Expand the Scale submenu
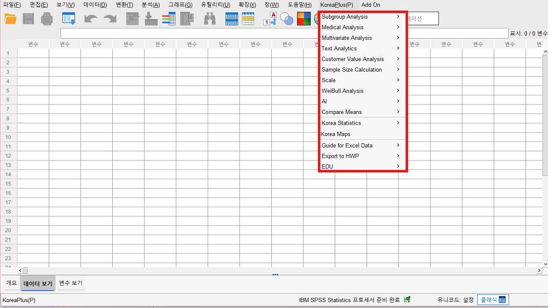 pos(362,80)
